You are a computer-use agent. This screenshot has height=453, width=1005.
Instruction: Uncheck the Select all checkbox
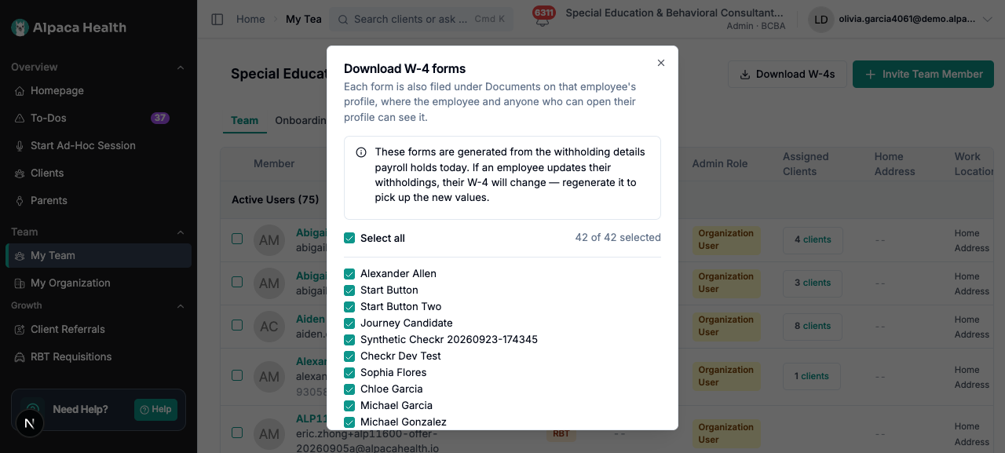coord(349,238)
